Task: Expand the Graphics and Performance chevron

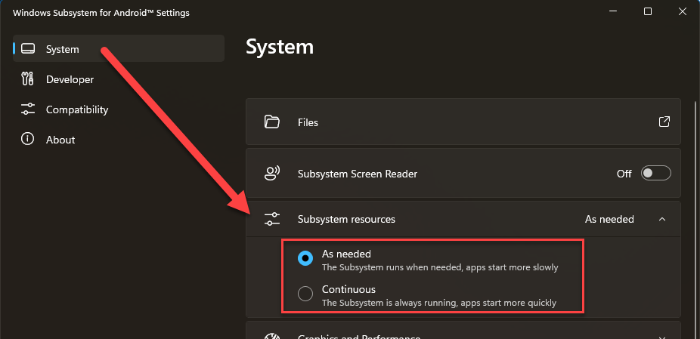Action: [662, 337]
